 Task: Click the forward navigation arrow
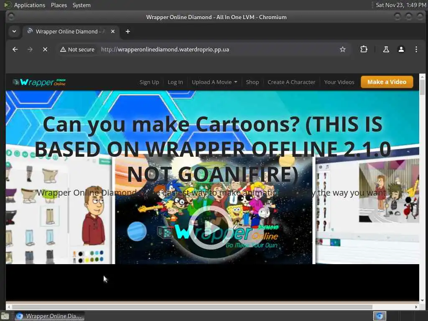(x=30, y=49)
